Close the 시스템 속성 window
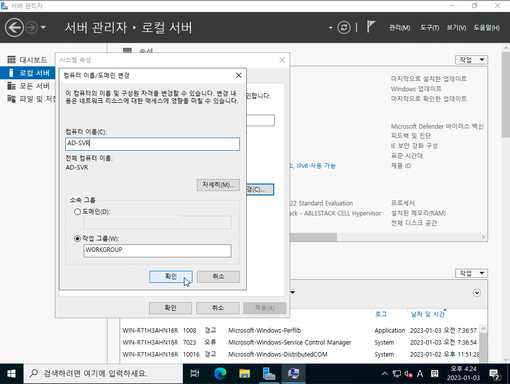This screenshot has width=510, height=384. click(282, 60)
